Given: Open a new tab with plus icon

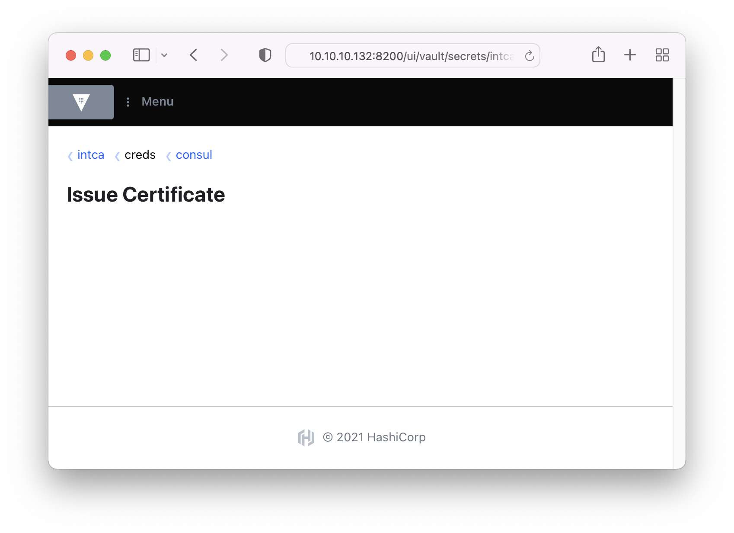Looking at the screenshot, I should 630,55.
